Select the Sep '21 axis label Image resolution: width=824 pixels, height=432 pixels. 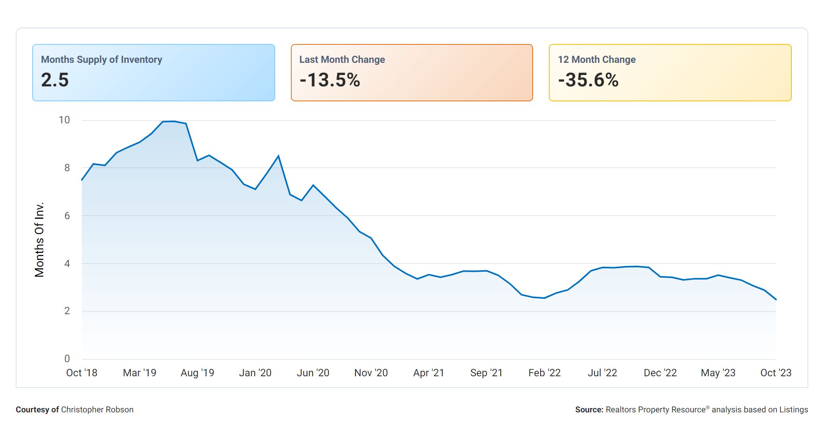tap(486, 373)
